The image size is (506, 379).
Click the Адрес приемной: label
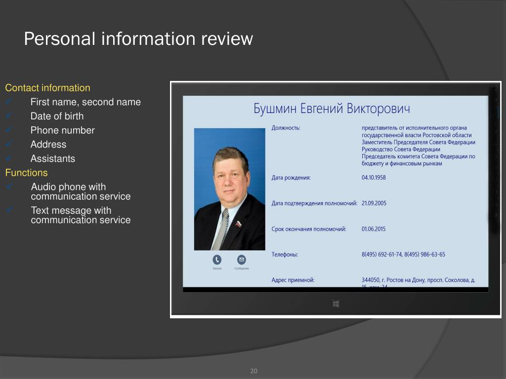tap(293, 280)
